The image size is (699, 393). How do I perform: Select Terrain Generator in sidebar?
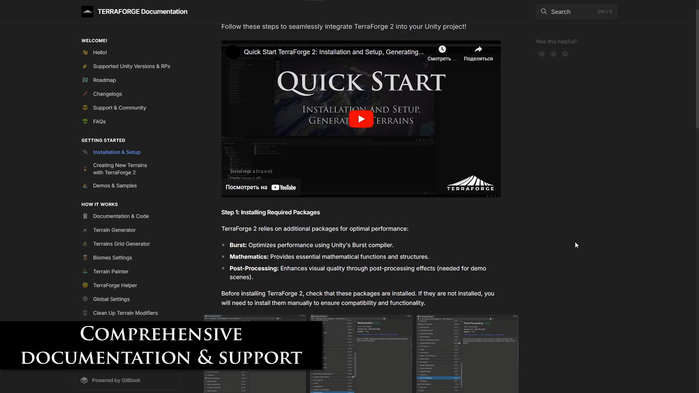point(114,230)
